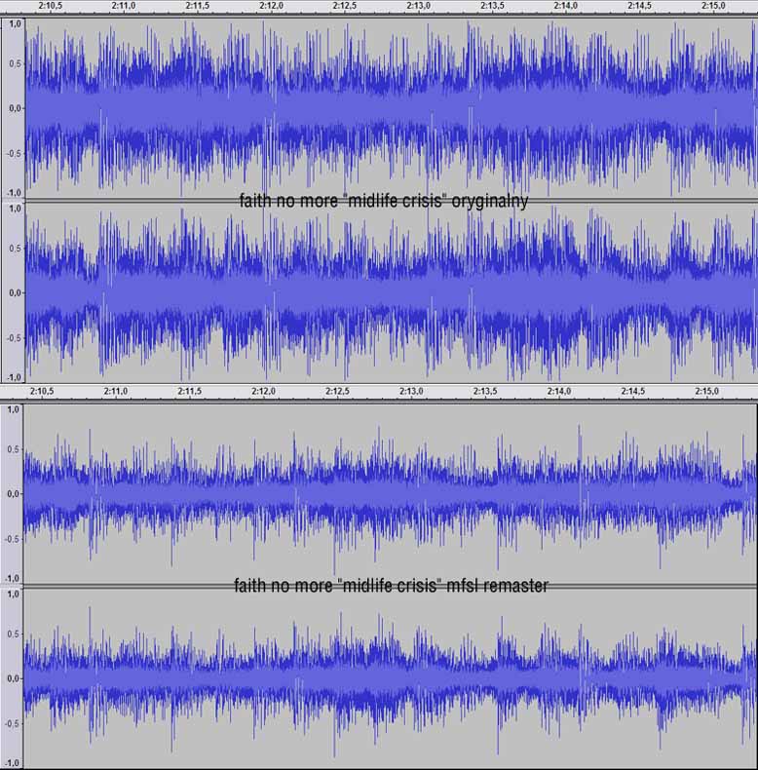
Task: Click 2:11,0 on the original track's time ruler
Action: pos(124,6)
